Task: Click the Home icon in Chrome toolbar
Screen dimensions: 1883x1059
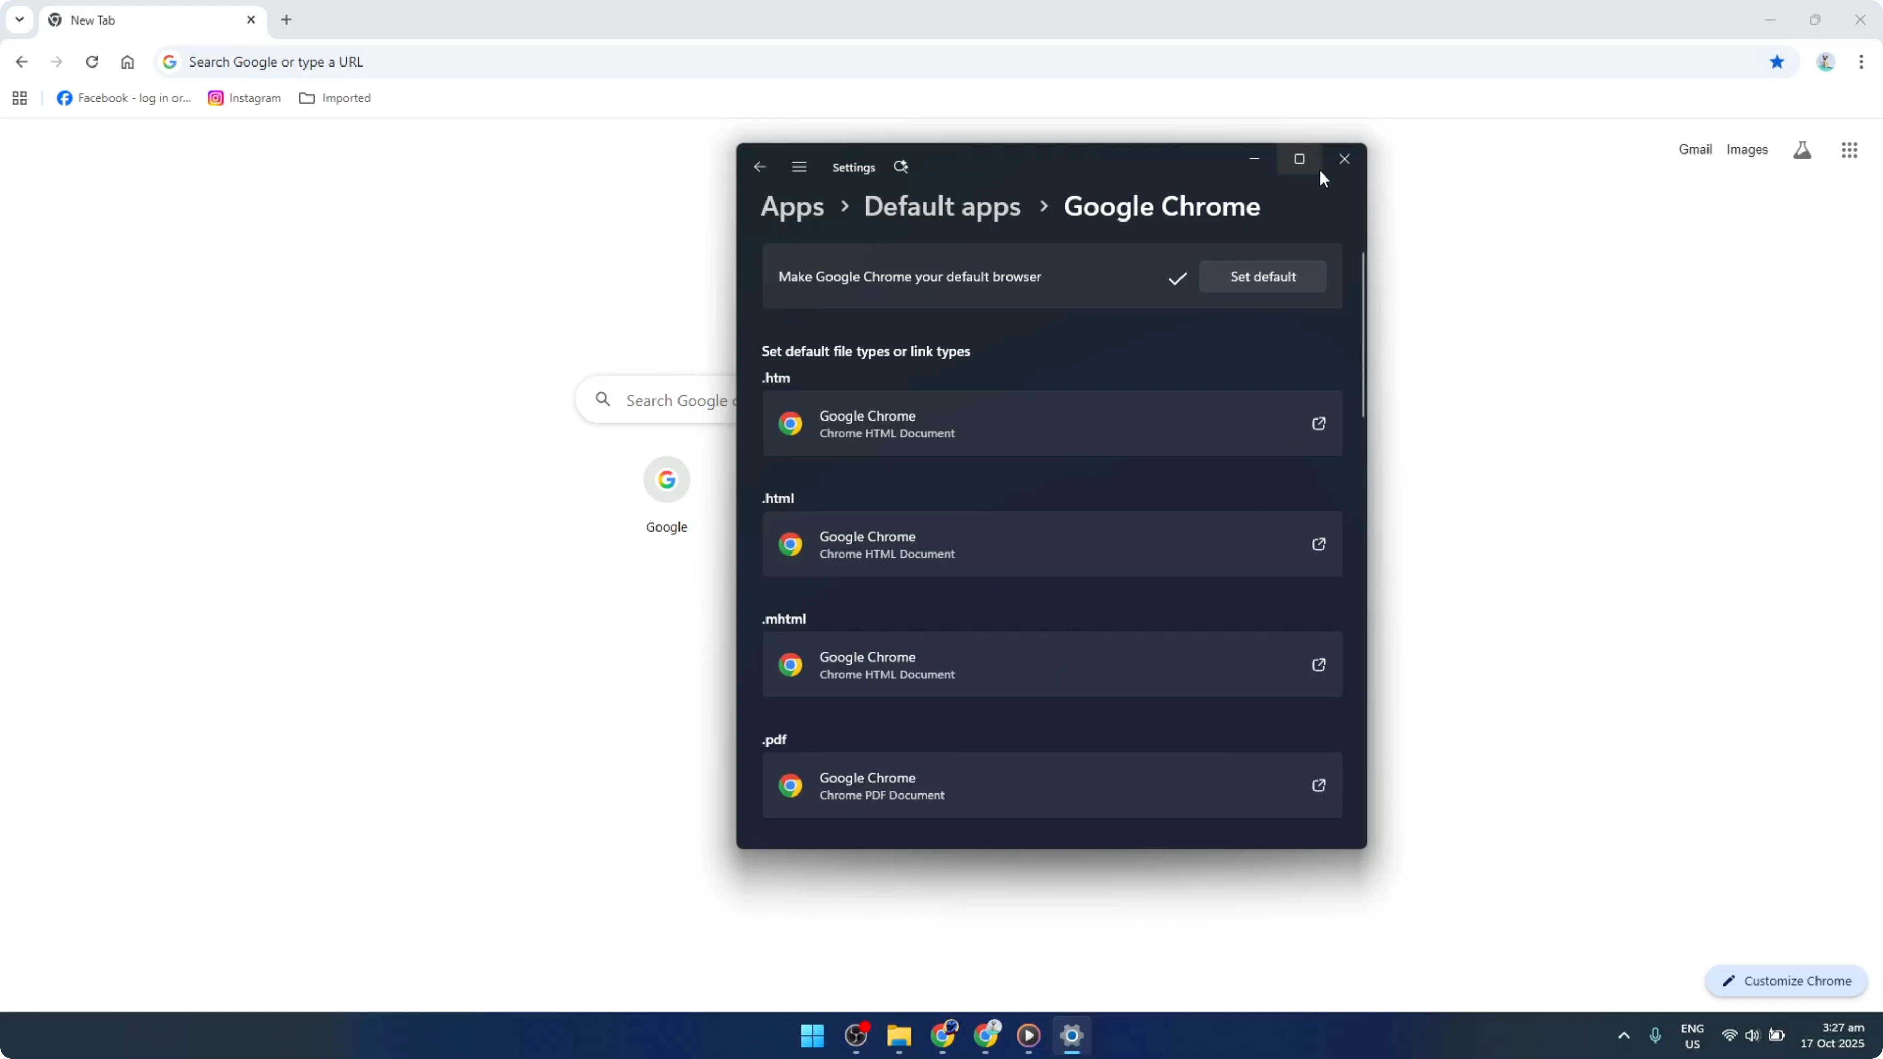Action: tap(127, 61)
